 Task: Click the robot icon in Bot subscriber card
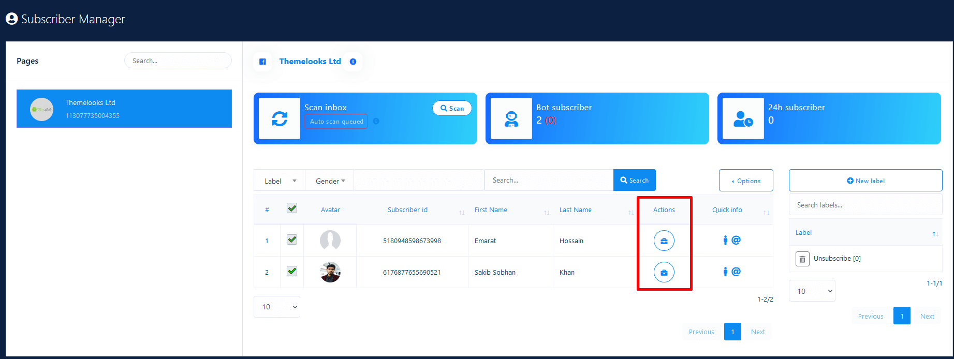click(511, 119)
